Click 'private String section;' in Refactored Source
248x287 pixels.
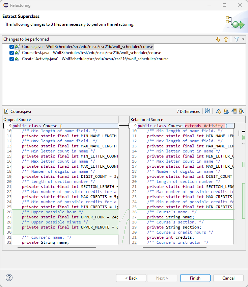coord(174,227)
